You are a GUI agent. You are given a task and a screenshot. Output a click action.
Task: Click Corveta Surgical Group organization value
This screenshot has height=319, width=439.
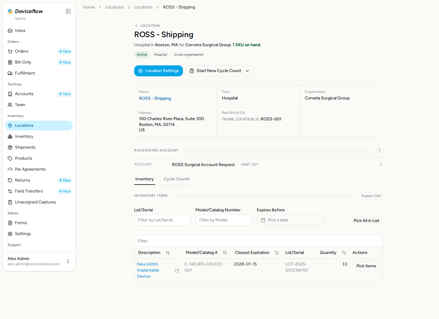click(327, 98)
